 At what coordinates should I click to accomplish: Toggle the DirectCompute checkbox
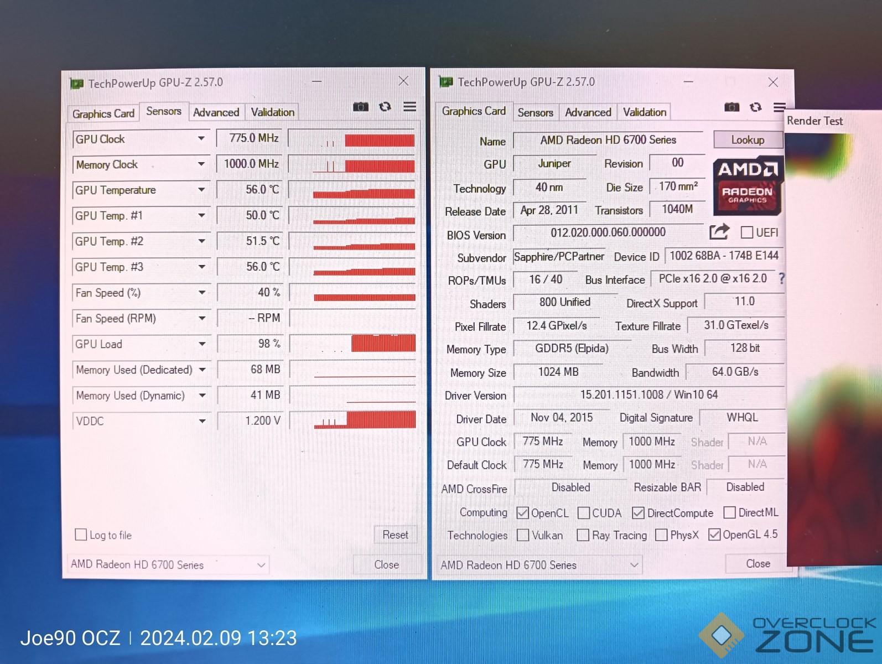click(x=638, y=513)
